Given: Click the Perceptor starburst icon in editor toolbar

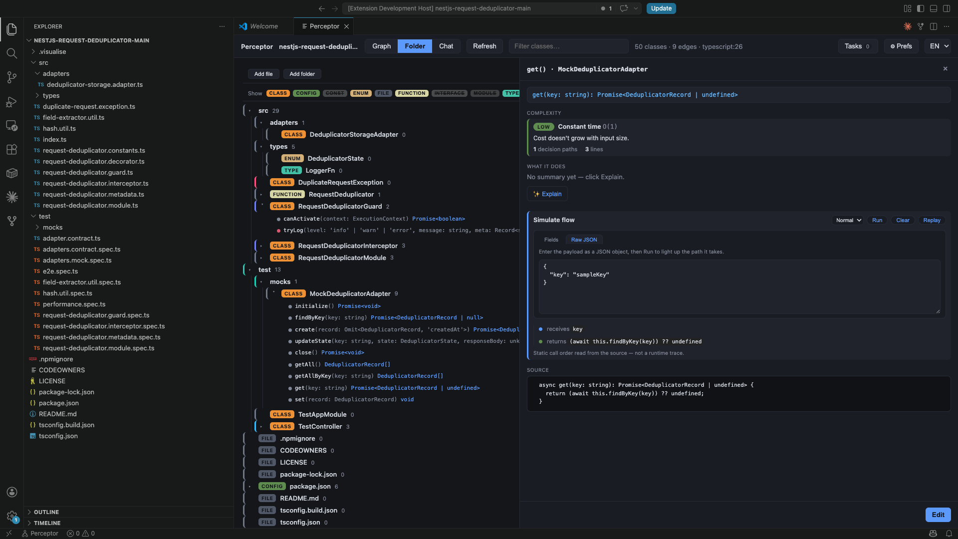Looking at the screenshot, I should 908,26.
